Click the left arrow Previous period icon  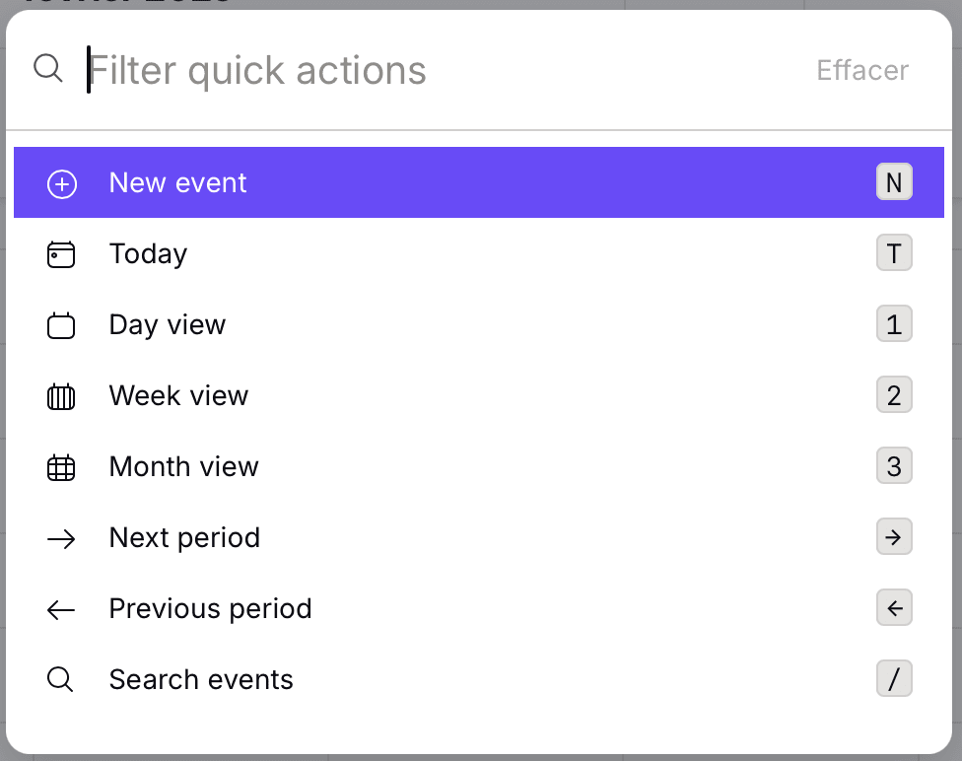point(61,610)
